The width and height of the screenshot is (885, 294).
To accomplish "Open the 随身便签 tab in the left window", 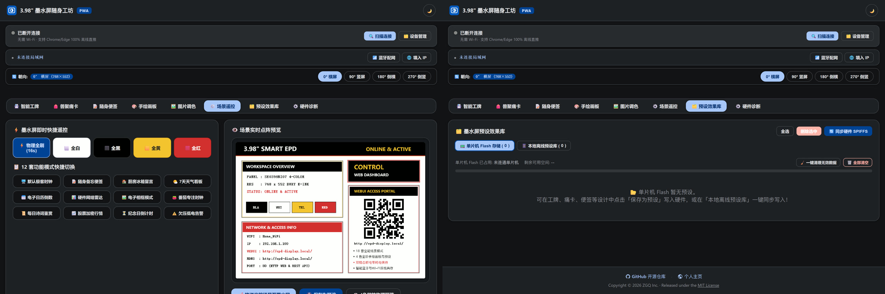I will (x=105, y=106).
